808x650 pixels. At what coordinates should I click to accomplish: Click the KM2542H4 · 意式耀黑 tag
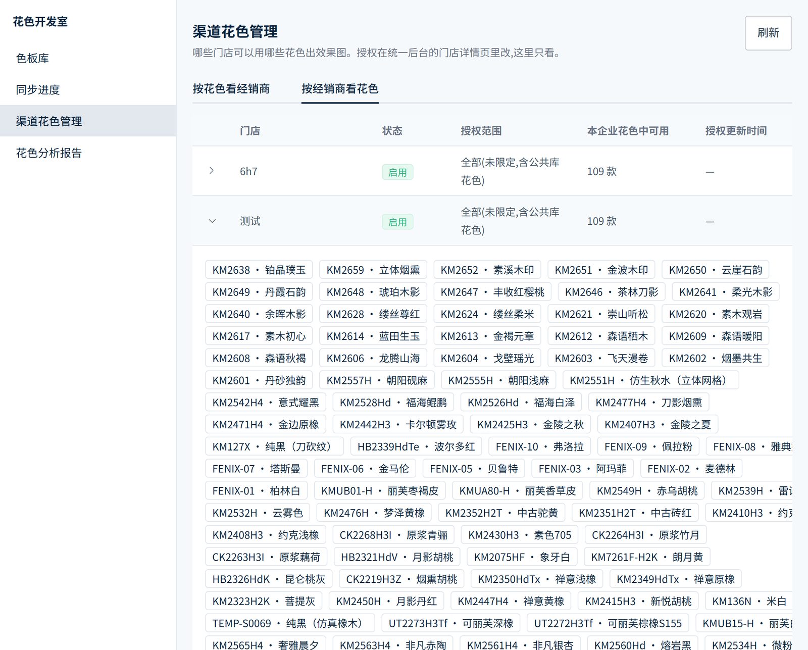pyautogui.click(x=266, y=403)
